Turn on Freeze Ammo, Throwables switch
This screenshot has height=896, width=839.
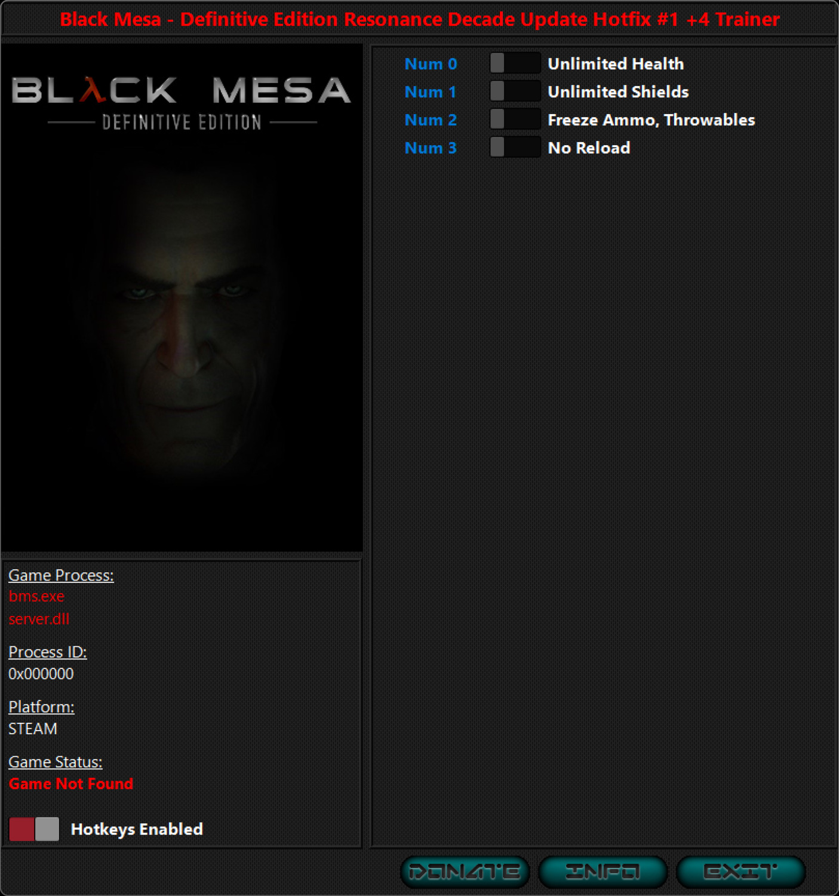point(515,119)
